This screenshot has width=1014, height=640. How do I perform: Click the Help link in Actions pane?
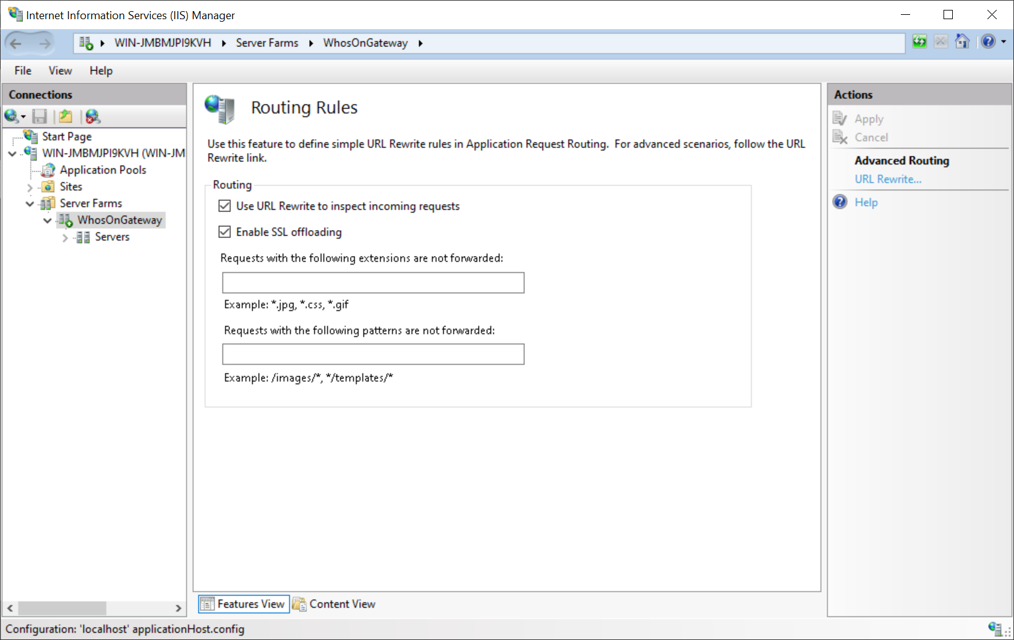click(x=866, y=202)
